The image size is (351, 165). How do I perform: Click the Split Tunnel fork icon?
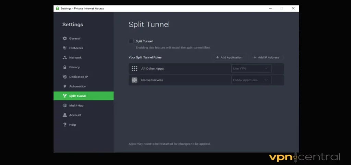coord(65,96)
